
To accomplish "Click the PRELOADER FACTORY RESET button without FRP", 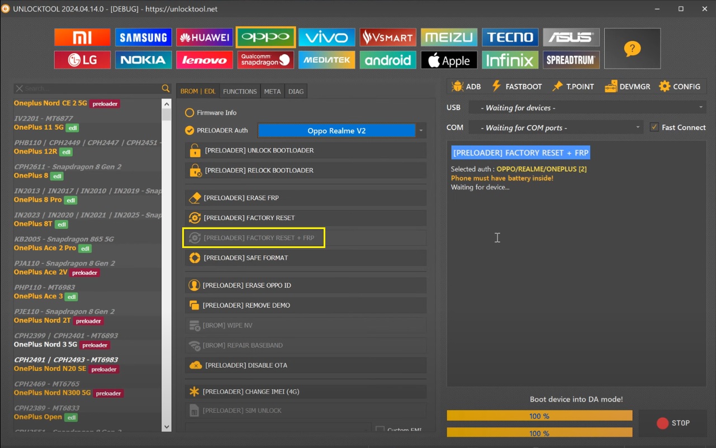I will [x=305, y=218].
